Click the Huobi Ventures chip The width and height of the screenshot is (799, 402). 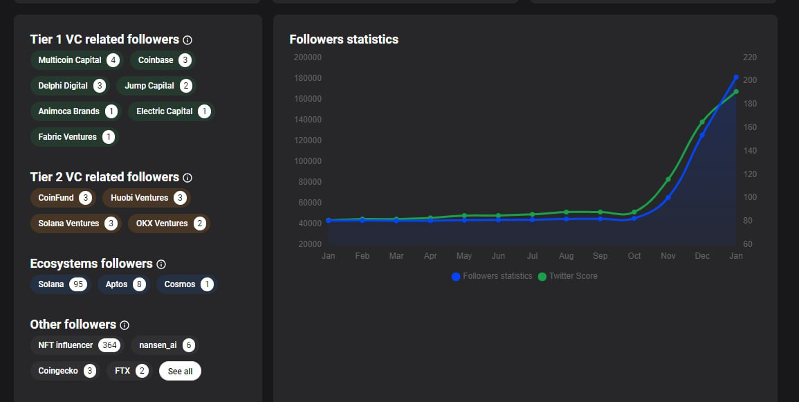[x=147, y=198]
